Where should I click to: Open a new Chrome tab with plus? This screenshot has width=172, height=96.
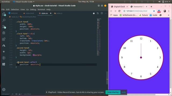[151, 7]
